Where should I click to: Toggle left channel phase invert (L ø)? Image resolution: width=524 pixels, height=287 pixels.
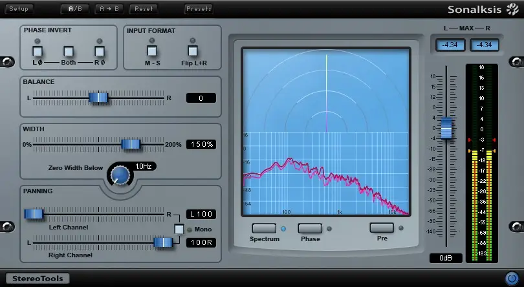pyautogui.click(x=38, y=52)
